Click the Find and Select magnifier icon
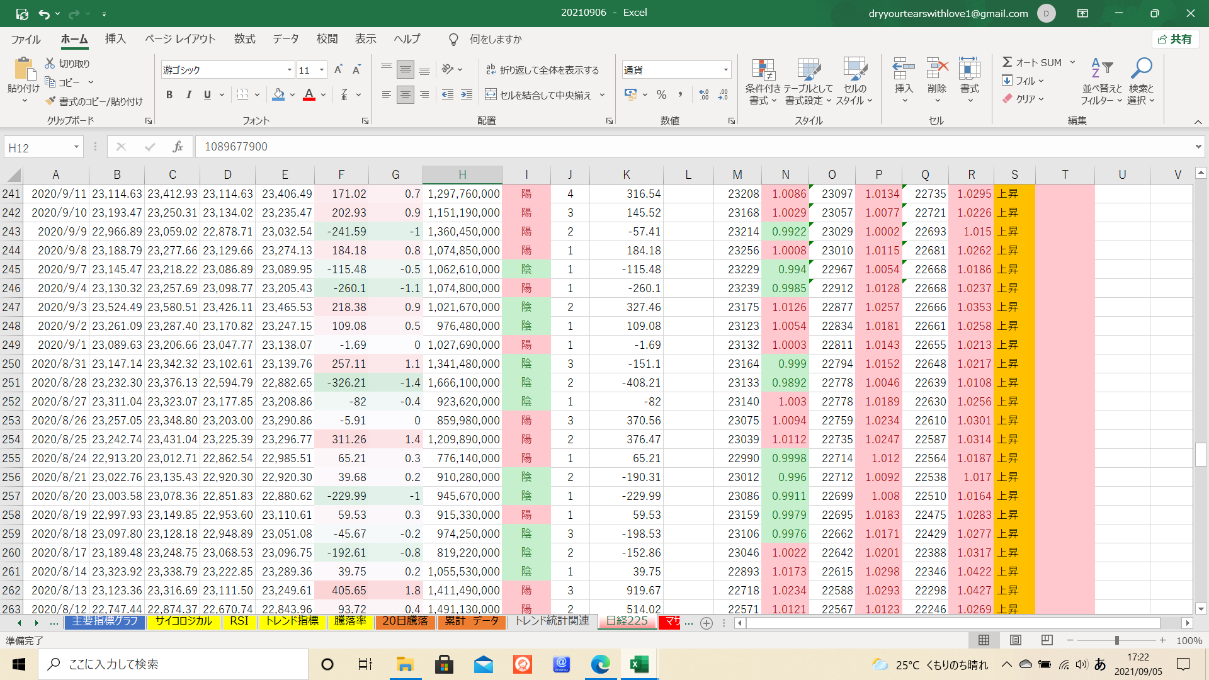Viewport: 1209px width, 680px height. (x=1140, y=68)
